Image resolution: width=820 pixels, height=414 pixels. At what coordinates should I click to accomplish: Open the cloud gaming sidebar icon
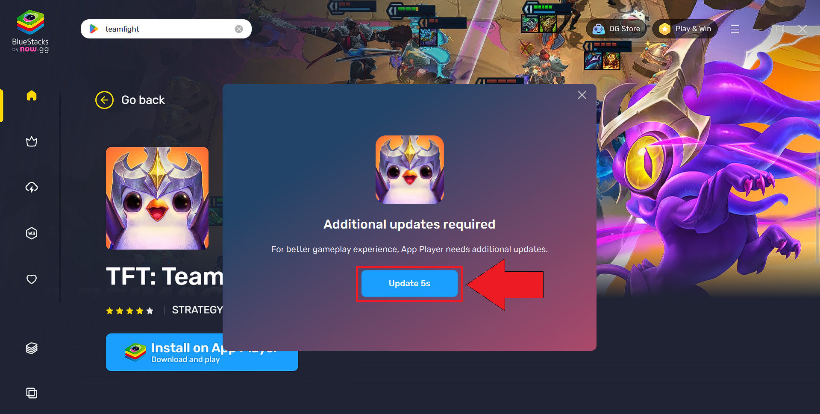[32, 188]
